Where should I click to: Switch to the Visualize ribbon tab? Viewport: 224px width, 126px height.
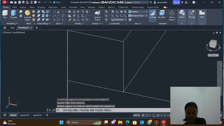pos(41,7)
